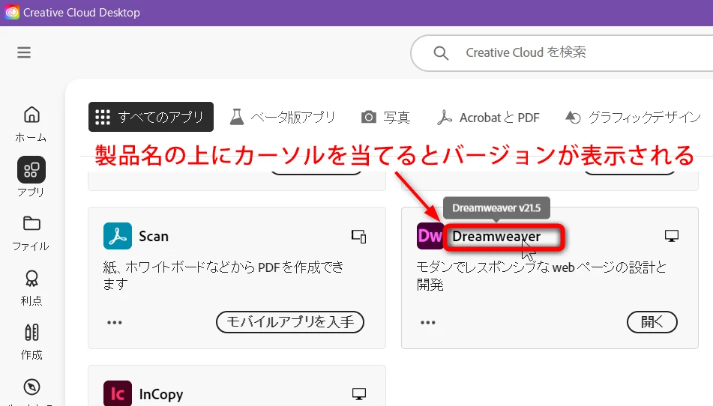Screen dimensions: 713x406
Task: Click the InCopy card desktop monitor icon
Action: (359, 394)
